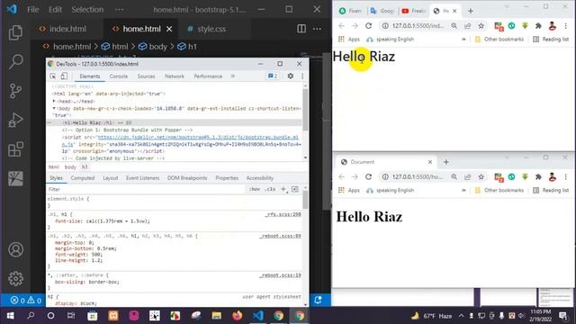
Task: Add a new style rule with the plus icon
Action: [x=283, y=189]
